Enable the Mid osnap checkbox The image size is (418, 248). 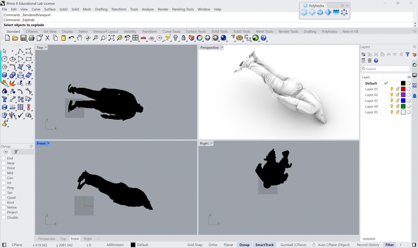[4, 173]
